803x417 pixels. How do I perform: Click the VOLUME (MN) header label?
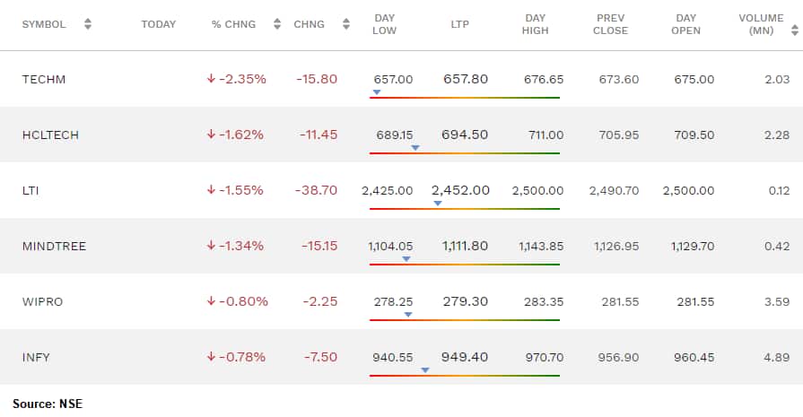click(761, 24)
